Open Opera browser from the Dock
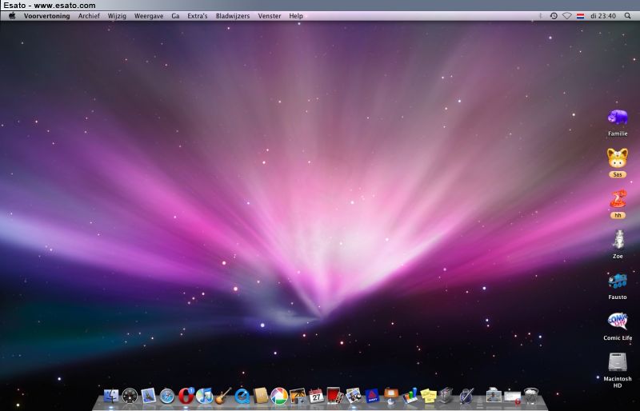Screen dimensions: 640x411 [x=186, y=396]
